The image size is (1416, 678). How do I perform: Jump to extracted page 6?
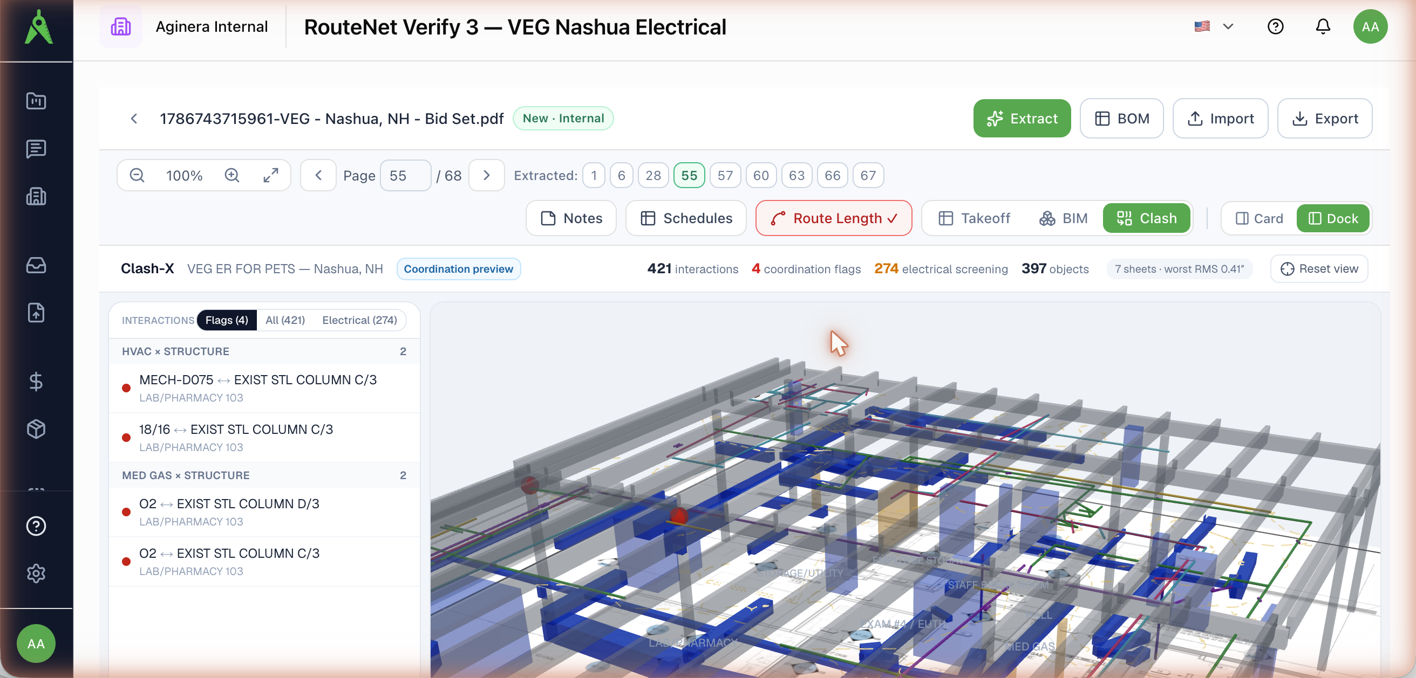(x=621, y=175)
